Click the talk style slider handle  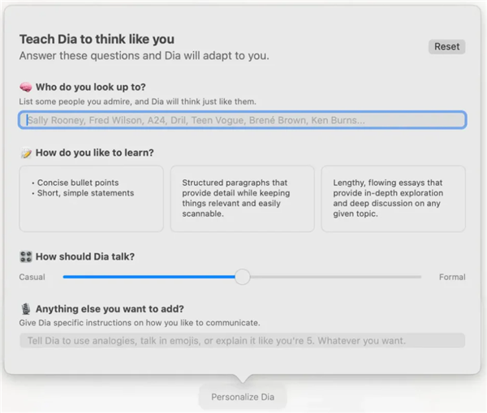(242, 277)
